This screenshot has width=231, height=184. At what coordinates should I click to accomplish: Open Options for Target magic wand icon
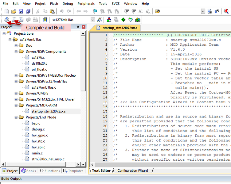[100, 20]
